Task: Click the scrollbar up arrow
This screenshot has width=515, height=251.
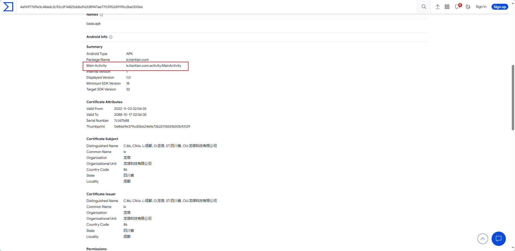Action: 513,3
